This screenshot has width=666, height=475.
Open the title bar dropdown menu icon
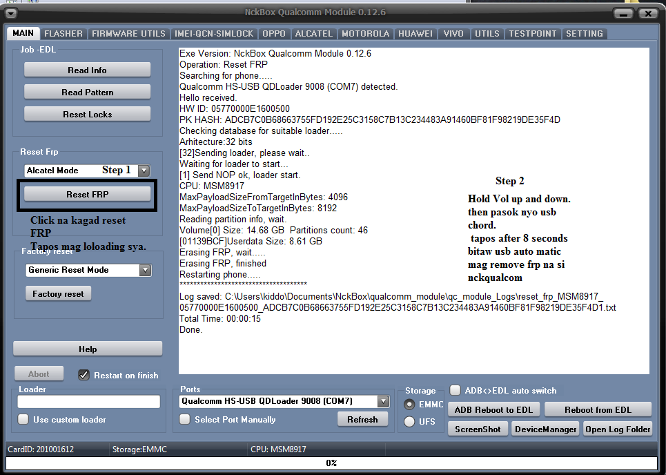tap(10, 14)
